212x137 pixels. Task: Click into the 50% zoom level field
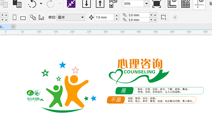pos(133,4)
